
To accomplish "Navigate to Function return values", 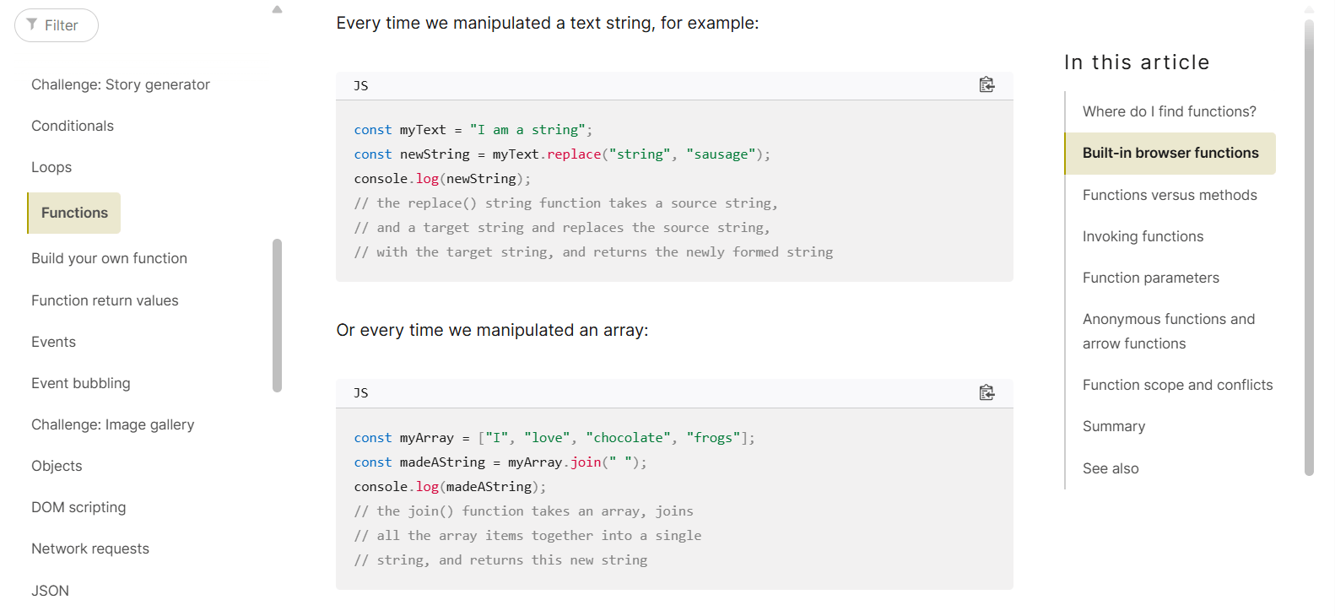I will point(105,300).
